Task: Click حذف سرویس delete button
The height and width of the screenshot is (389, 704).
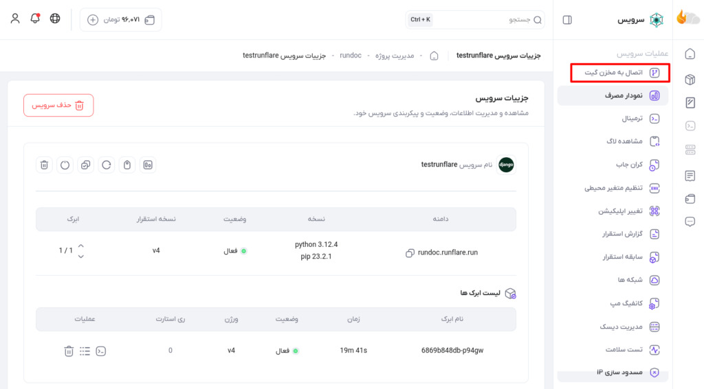Action: click(x=58, y=106)
